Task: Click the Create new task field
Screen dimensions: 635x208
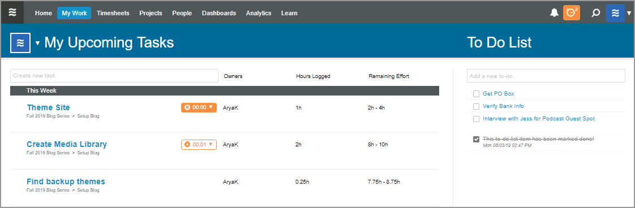Action: (114, 76)
